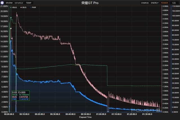Viewport: 180px width, 120px height.
Task: Click the IBUS 3.947879A tooltip value
Action: pyautogui.click(x=20, y=97)
